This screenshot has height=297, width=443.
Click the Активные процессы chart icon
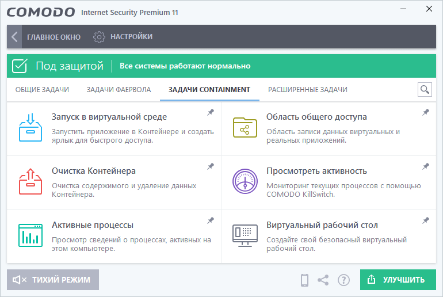[x=30, y=235]
